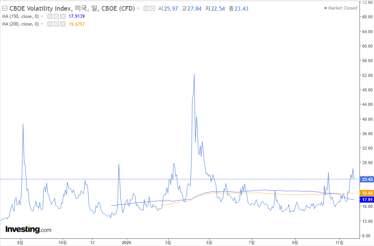Remove the MA 200 indicator with the X icon

point(63,24)
